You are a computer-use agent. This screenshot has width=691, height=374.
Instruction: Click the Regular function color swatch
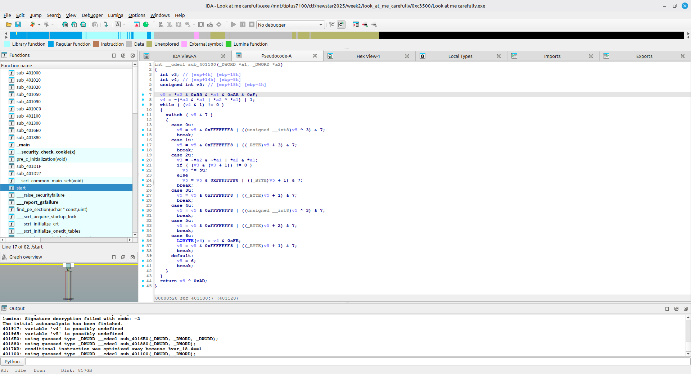point(51,44)
